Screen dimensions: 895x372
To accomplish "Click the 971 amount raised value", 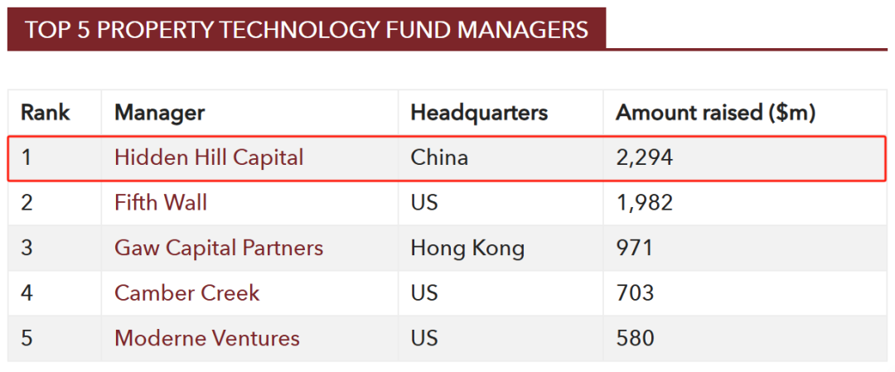I will tap(635, 248).
